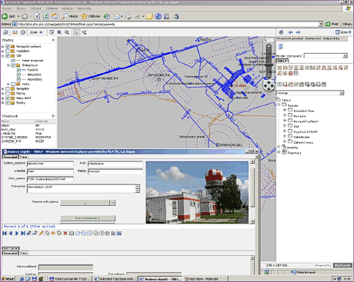
Task: Delete record with the red X icon
Action: pos(65,233)
